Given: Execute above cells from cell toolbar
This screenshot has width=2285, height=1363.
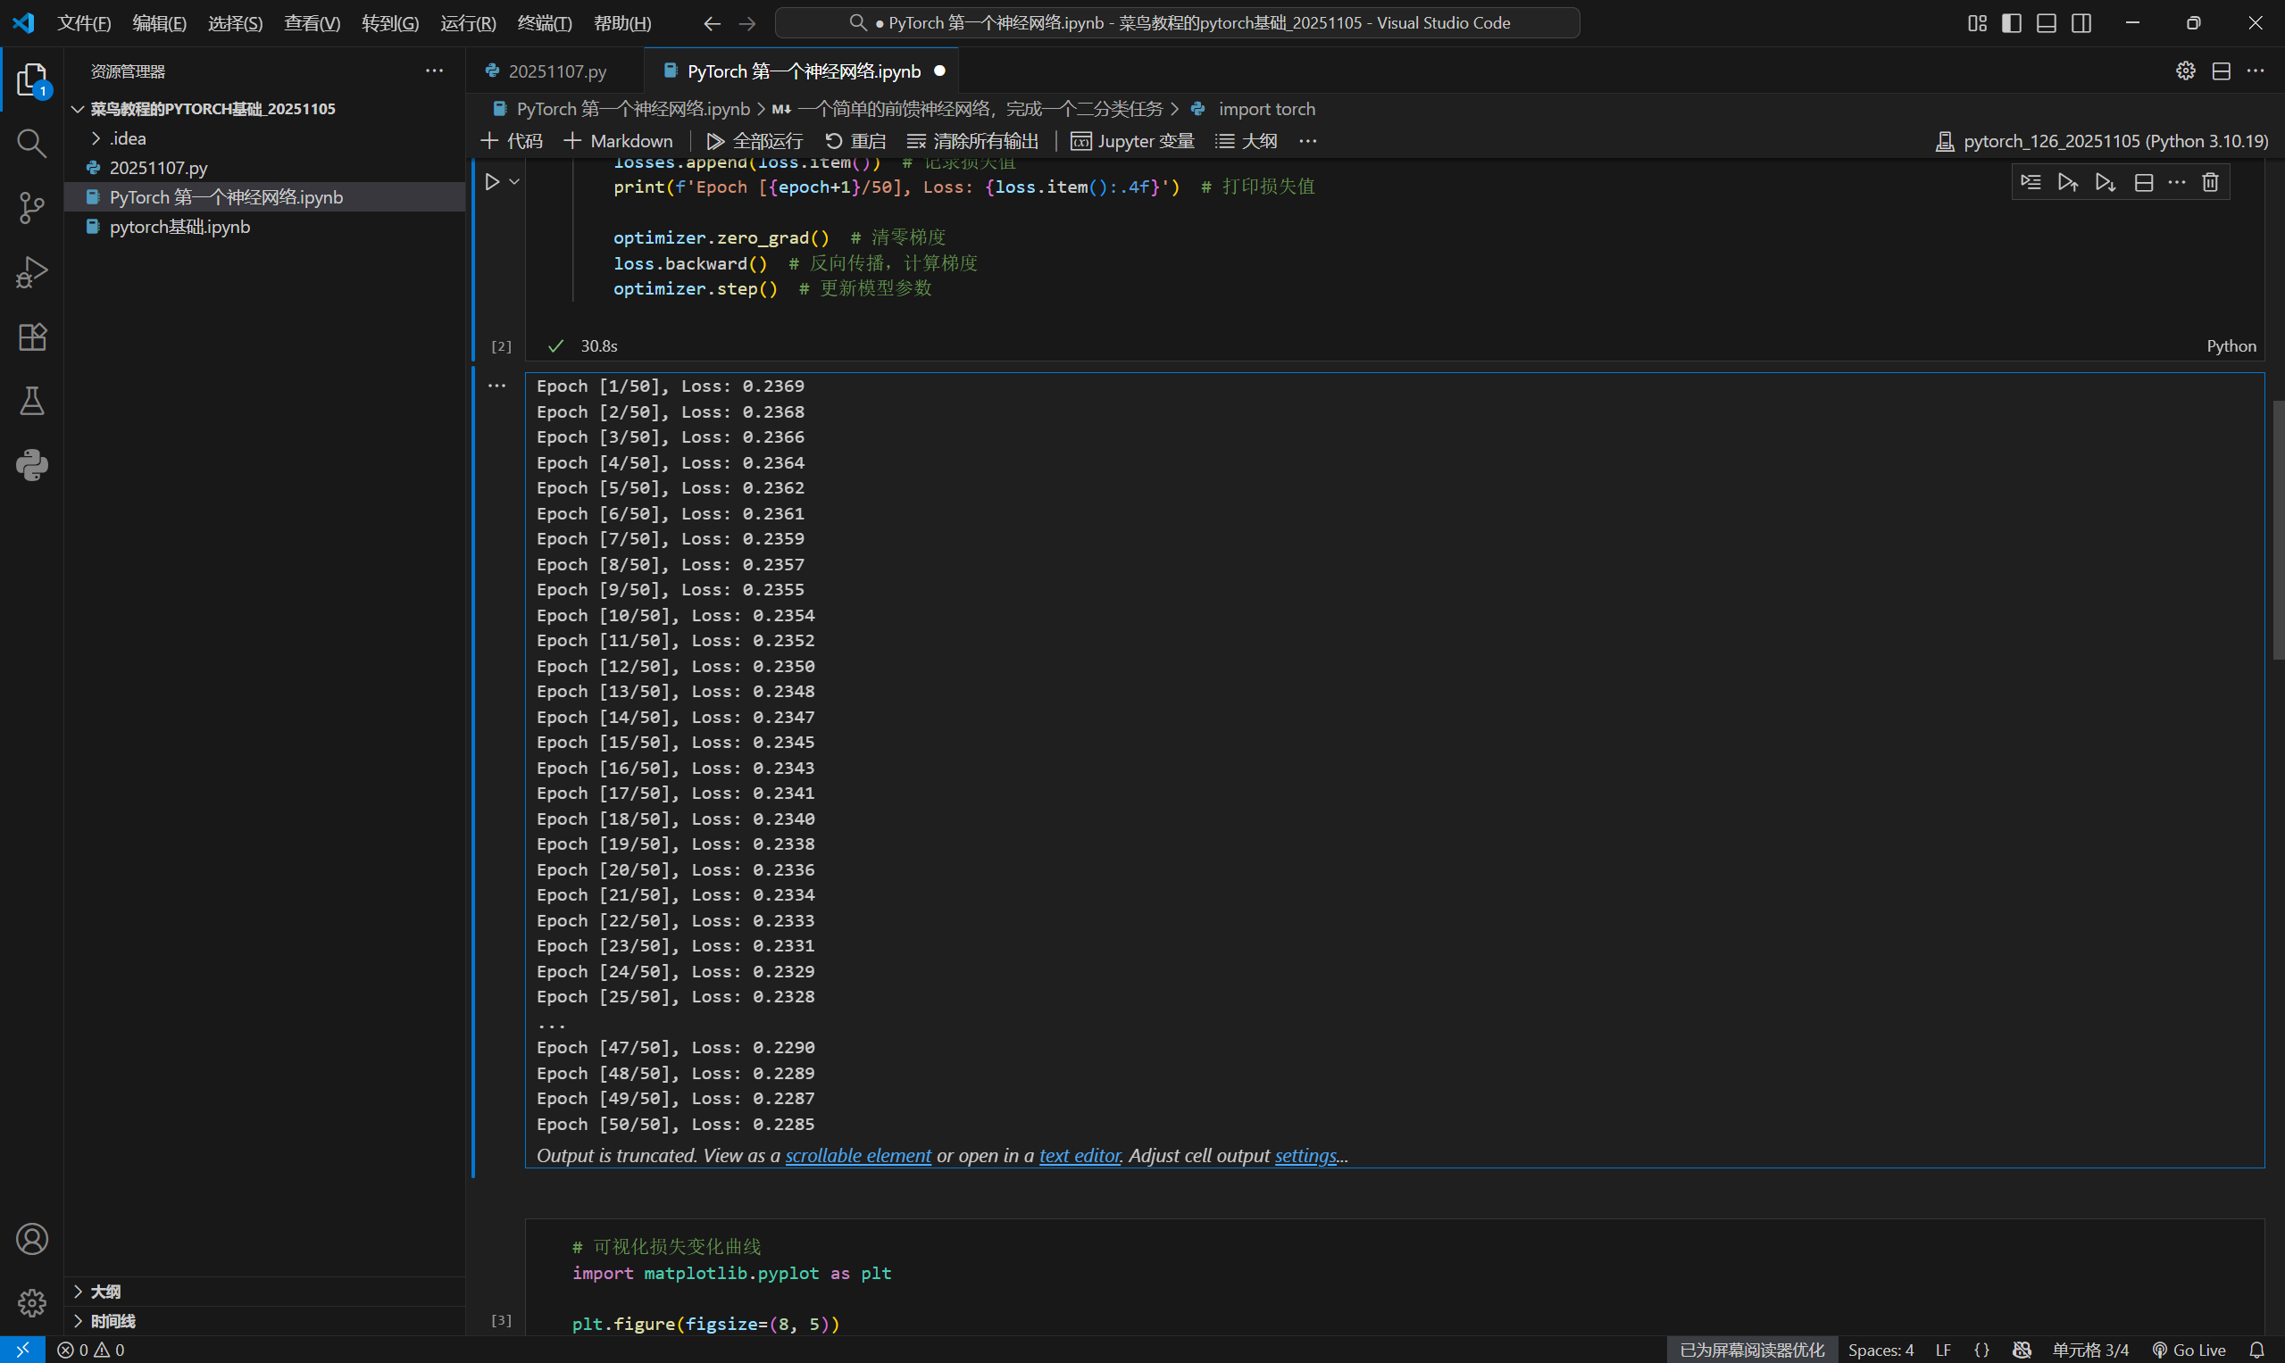Looking at the screenshot, I should (x=2067, y=182).
